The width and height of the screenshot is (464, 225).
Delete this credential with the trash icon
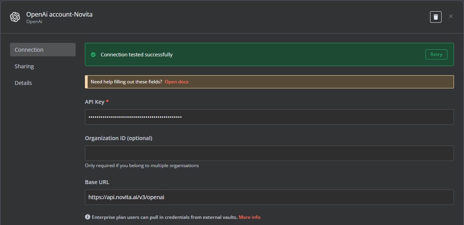436,17
